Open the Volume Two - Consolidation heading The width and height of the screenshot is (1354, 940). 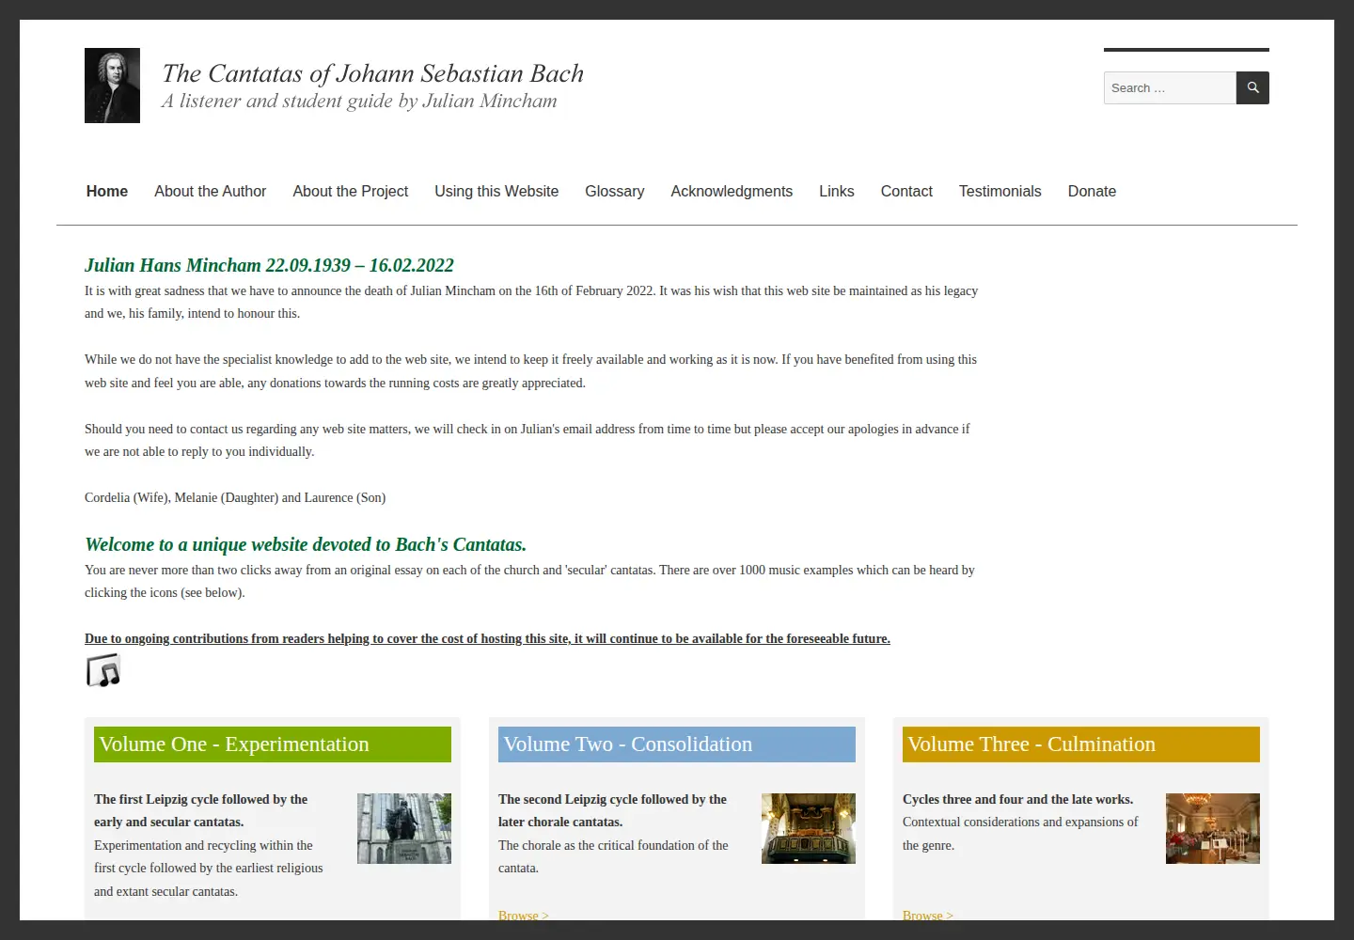click(x=677, y=744)
